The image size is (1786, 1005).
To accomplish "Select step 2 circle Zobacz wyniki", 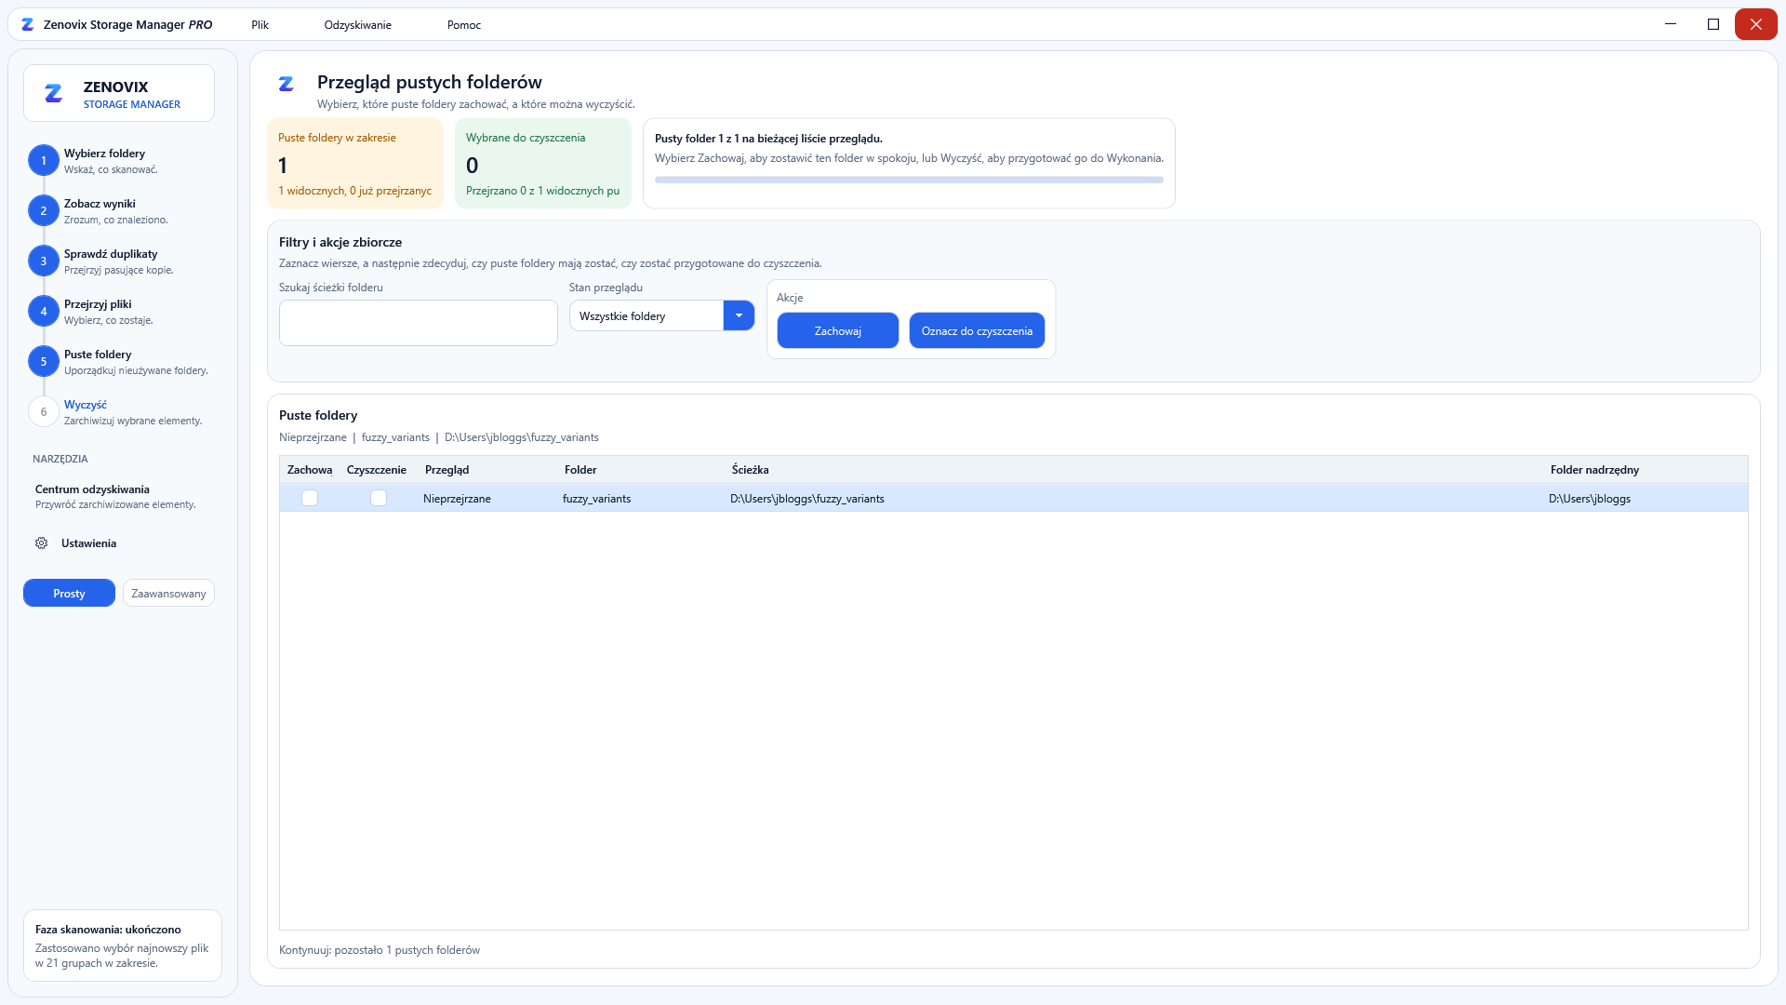I will click(x=43, y=210).
